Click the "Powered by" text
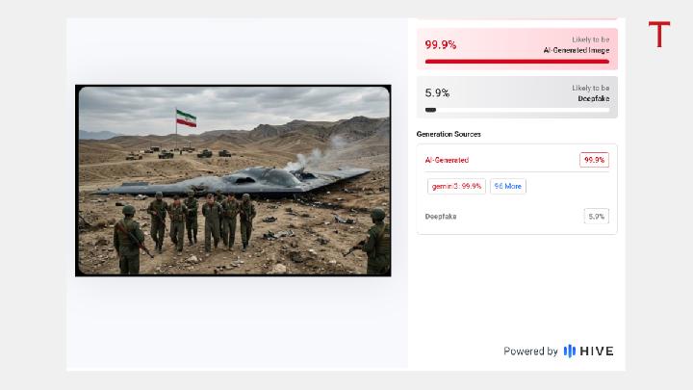This screenshot has height=390, width=693. pos(530,351)
